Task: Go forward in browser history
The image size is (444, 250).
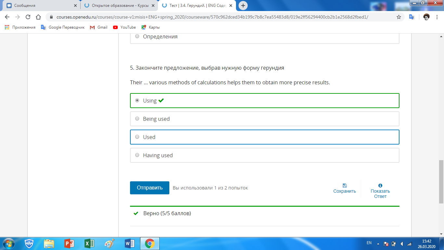Action: click(x=18, y=17)
